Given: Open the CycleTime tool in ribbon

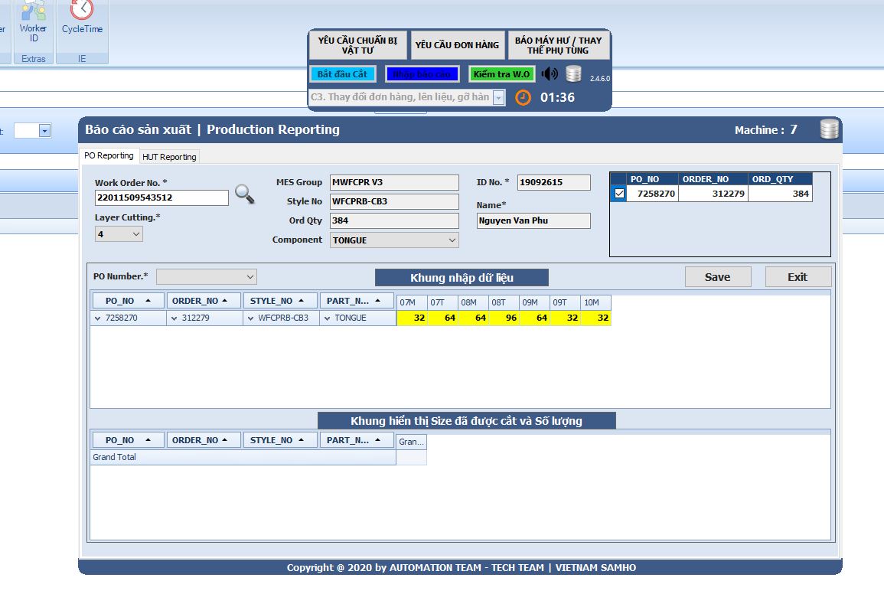Looking at the screenshot, I should [82, 18].
